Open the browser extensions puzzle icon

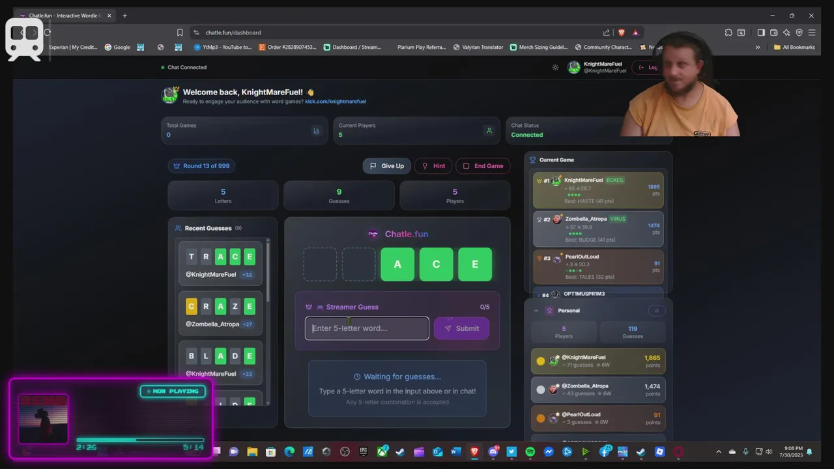click(728, 33)
